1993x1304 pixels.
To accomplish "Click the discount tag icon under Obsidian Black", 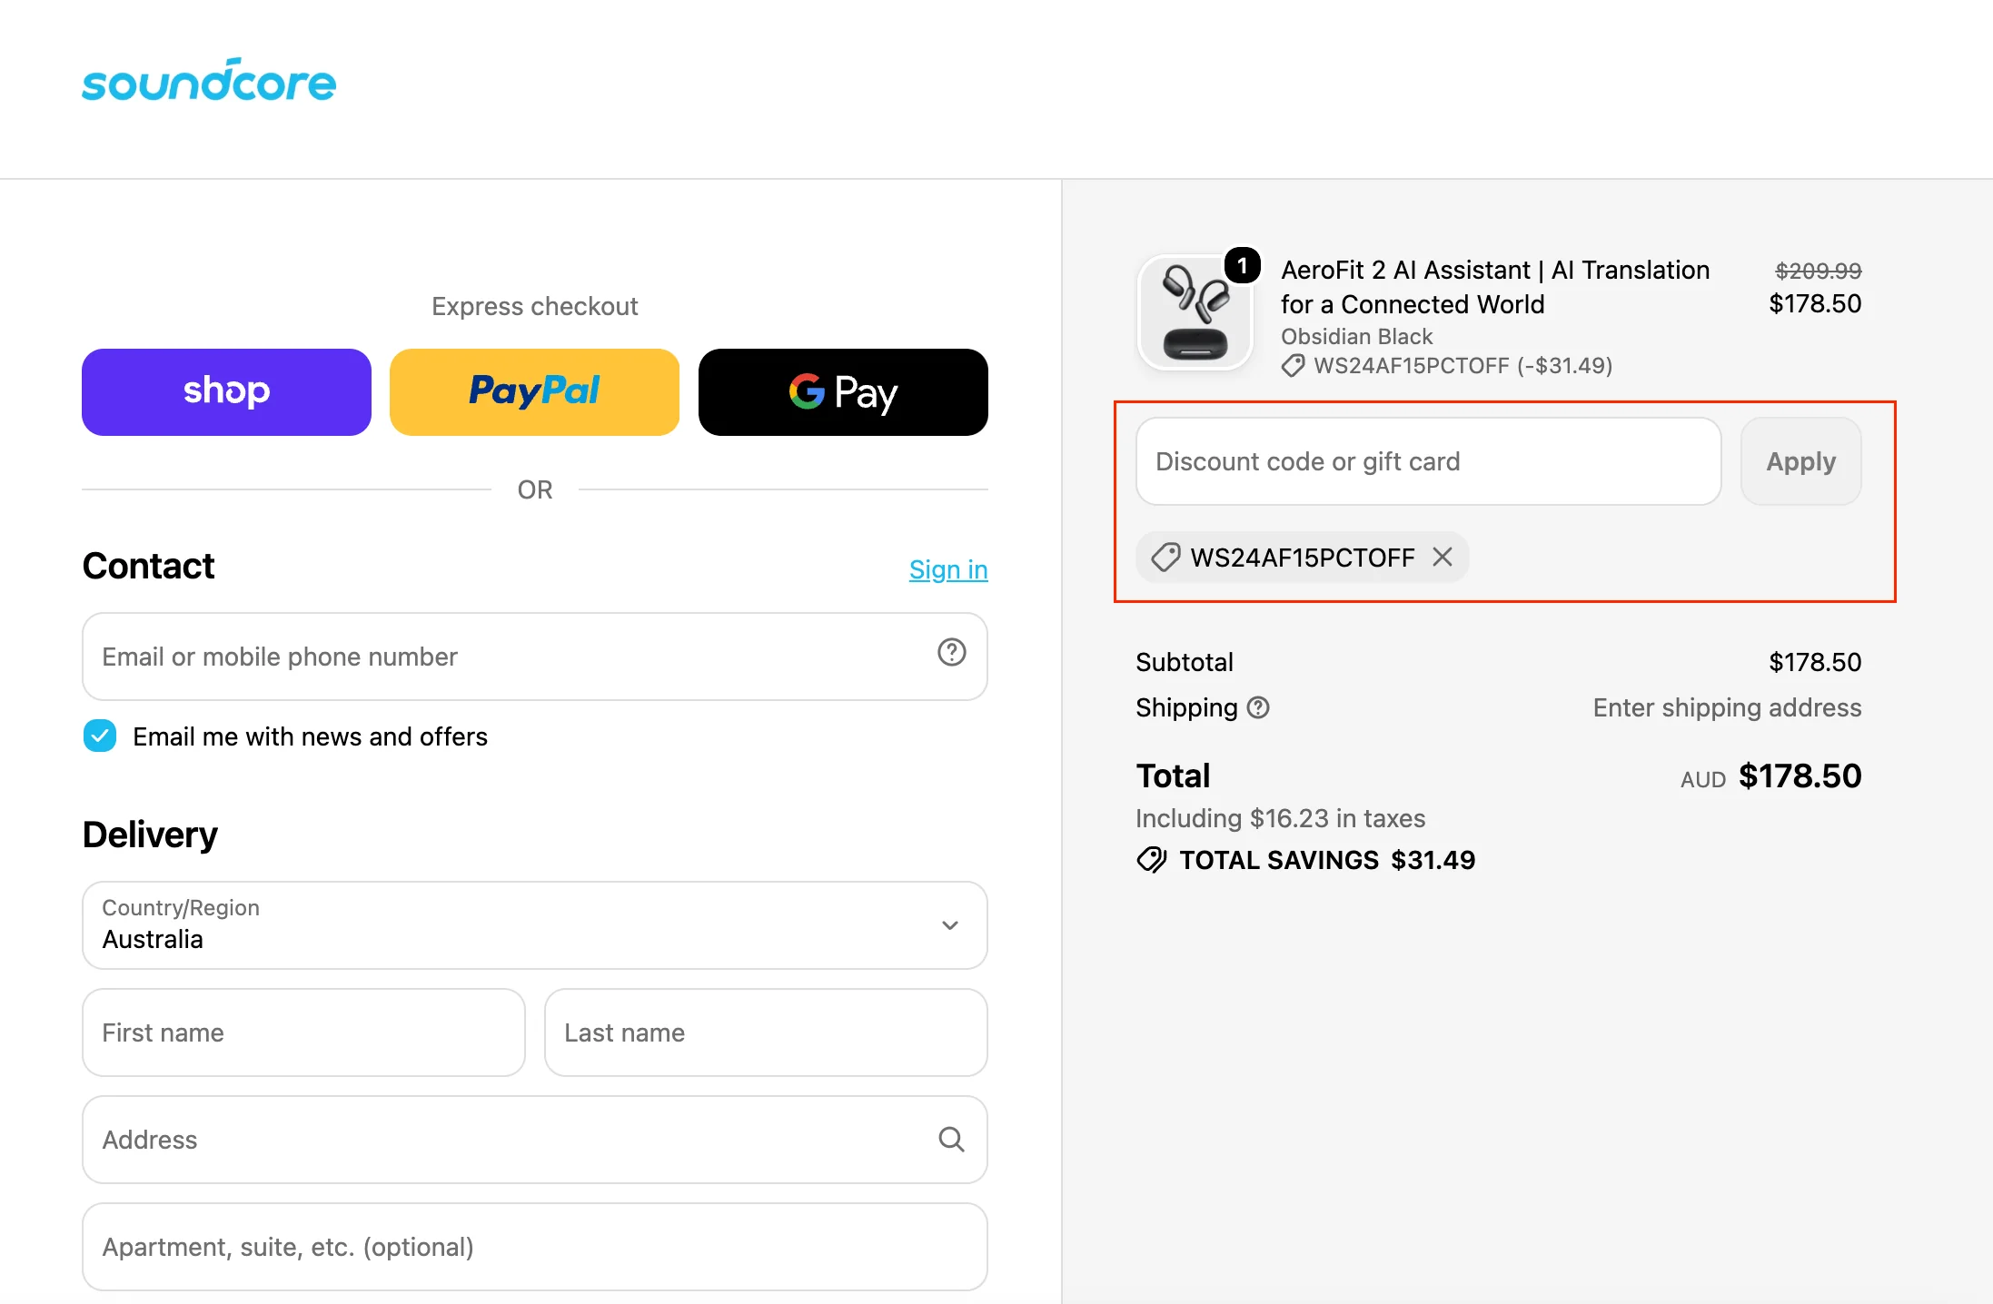I will tap(1294, 366).
